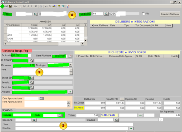Screen dimensions: 182x132
Task: Click the 6.752,40 cell in the Totale column
Action: 30,32
